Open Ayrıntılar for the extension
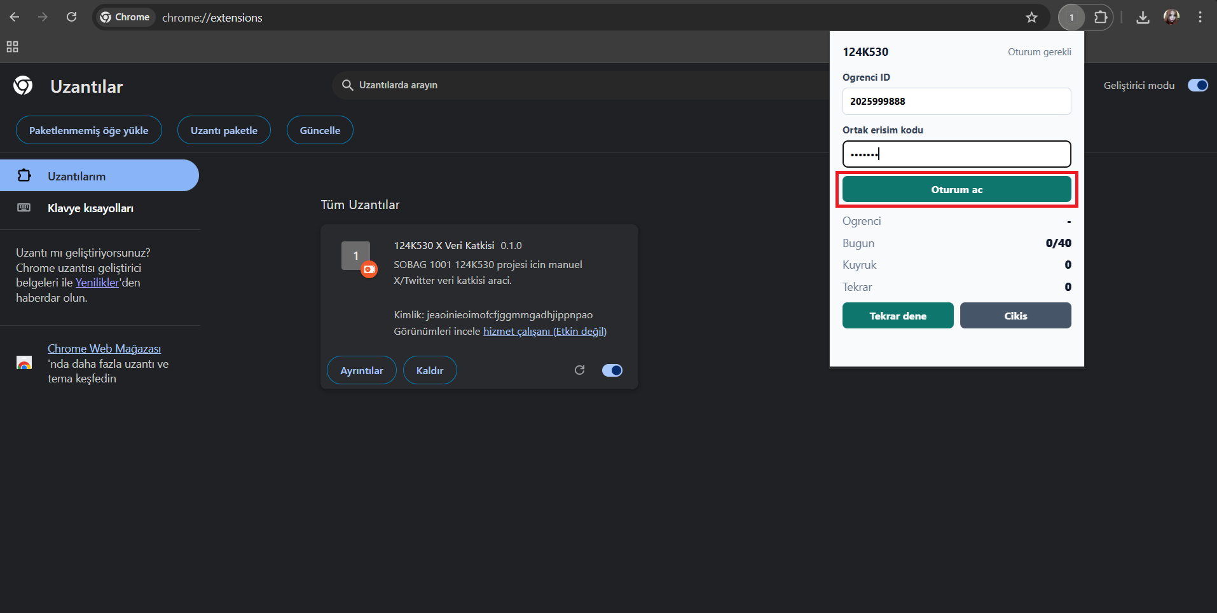Viewport: 1217px width, 613px height. [361, 370]
